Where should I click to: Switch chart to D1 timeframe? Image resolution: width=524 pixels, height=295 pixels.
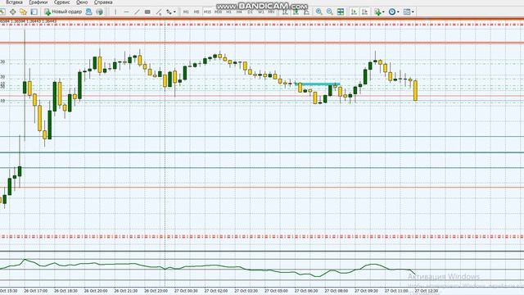[250, 11]
